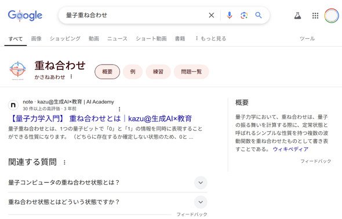Switch to the ショート動画 tab

click(151, 39)
